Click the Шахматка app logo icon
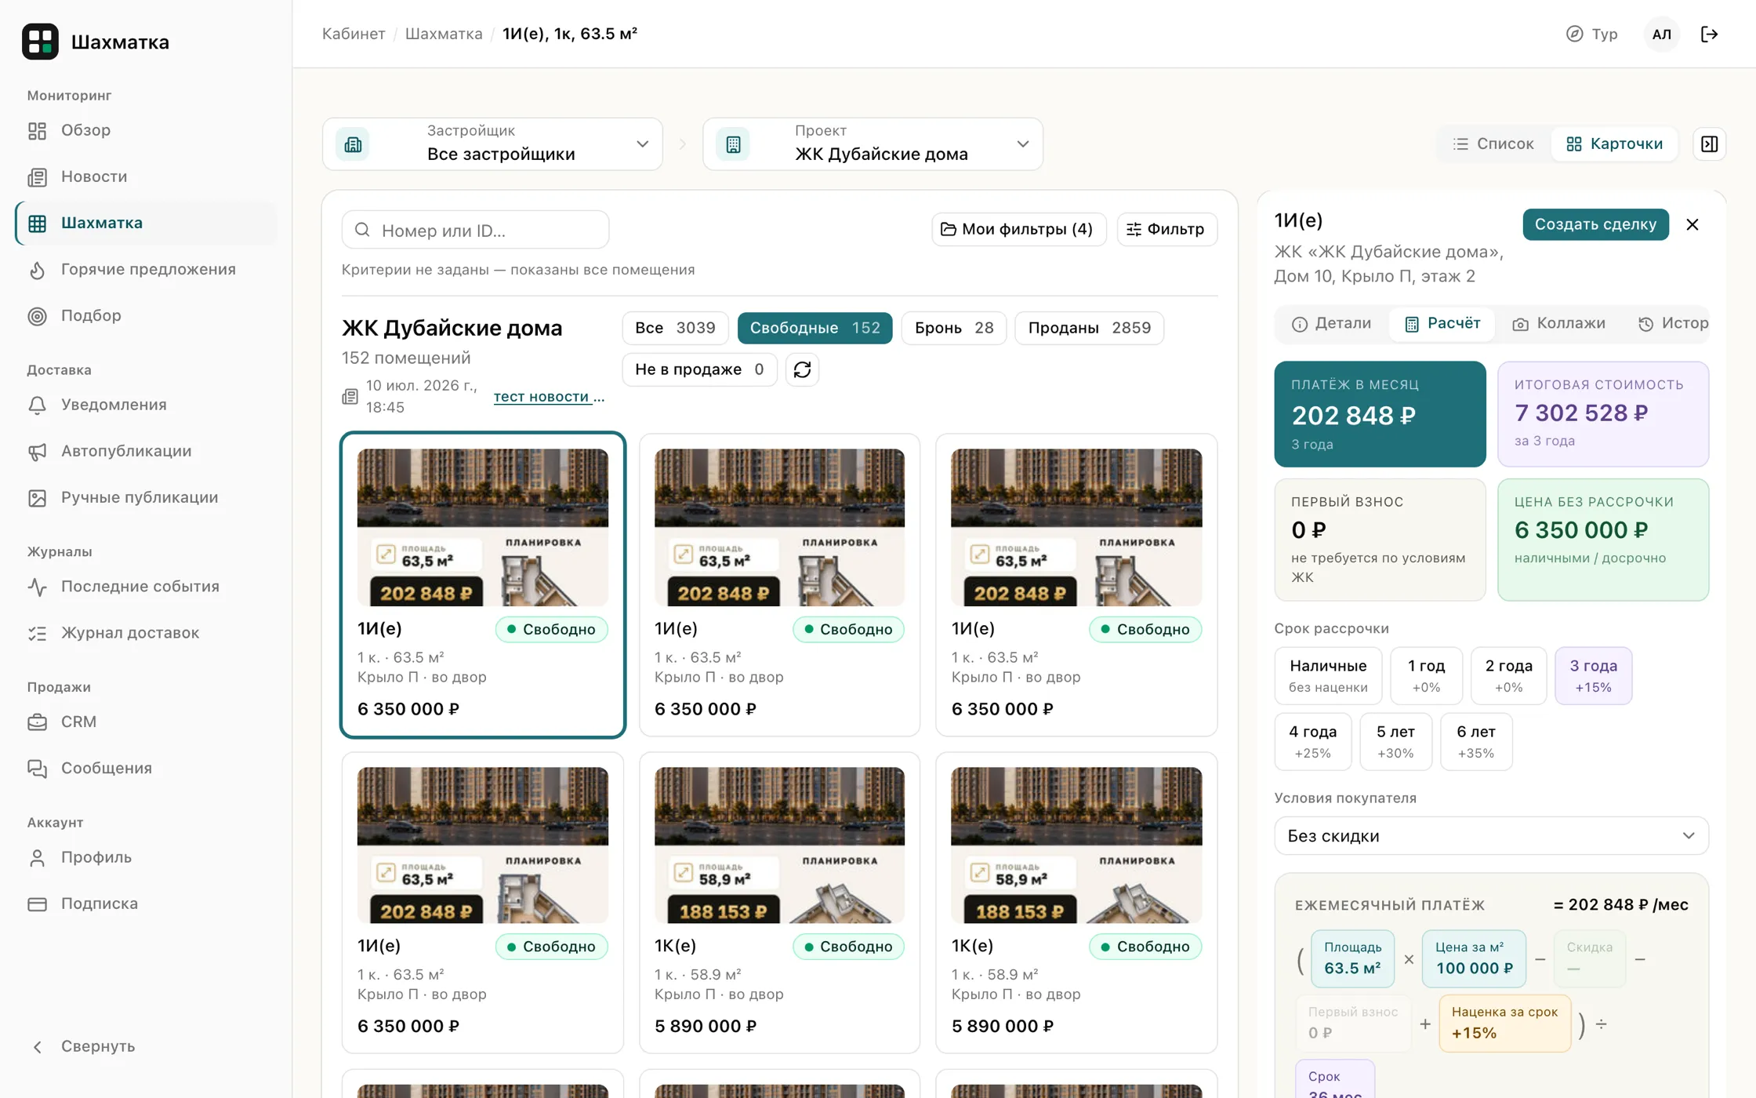Screen dimensions: 1756x1098 pyautogui.click(x=40, y=42)
